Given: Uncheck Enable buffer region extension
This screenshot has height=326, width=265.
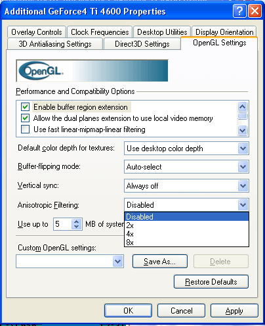Looking at the screenshot, I should (25, 107).
